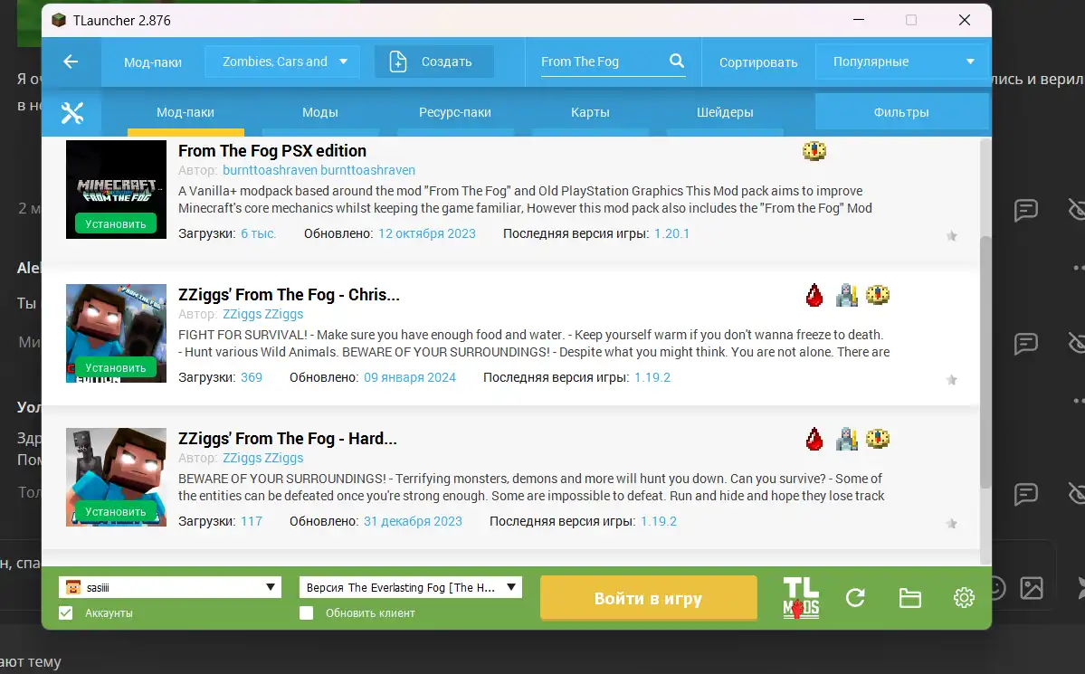Enable the Обновить клиент checkbox
The image size is (1085, 674).
[x=307, y=612]
